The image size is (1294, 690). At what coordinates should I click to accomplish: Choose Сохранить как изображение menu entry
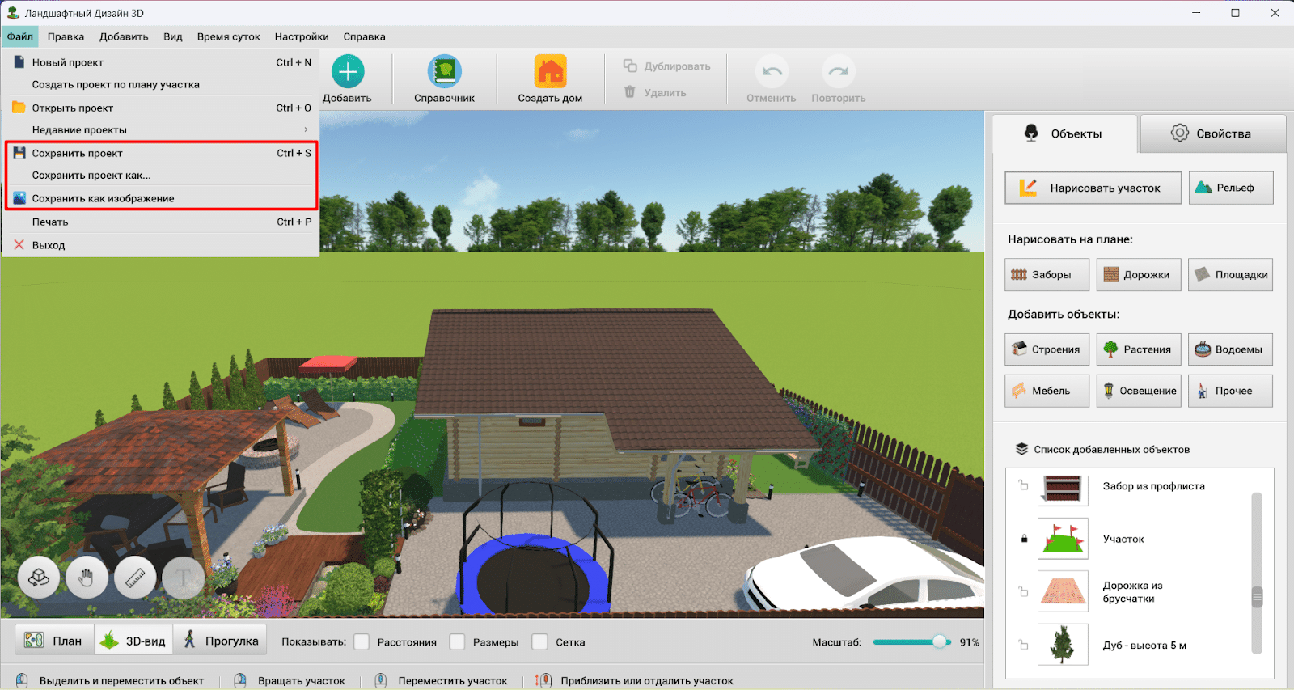point(103,198)
